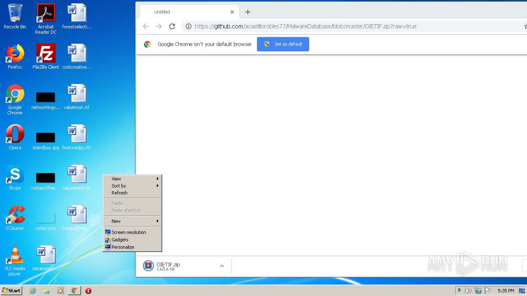Click Set as default button
This screenshot has width=527, height=296.
pos(283,44)
